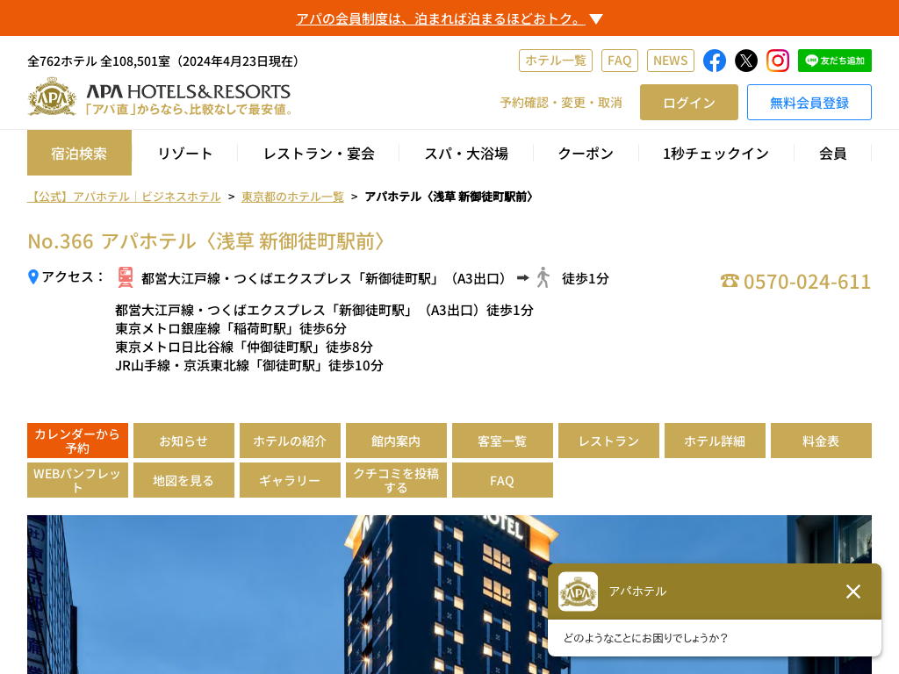899x674 pixels.
Task: Call phone number 0570-024-611
Action: (807, 282)
